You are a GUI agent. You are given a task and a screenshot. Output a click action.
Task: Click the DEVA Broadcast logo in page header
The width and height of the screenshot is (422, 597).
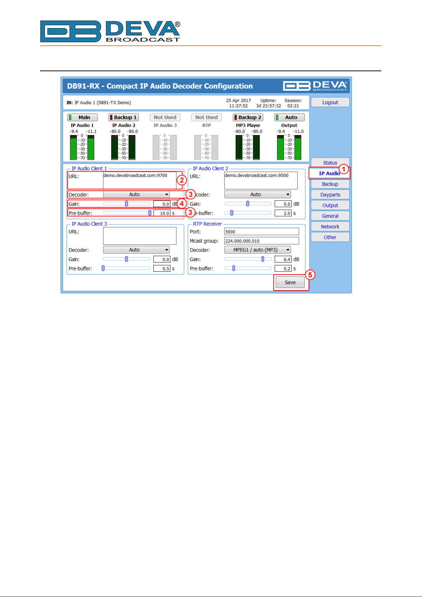tap(110, 32)
